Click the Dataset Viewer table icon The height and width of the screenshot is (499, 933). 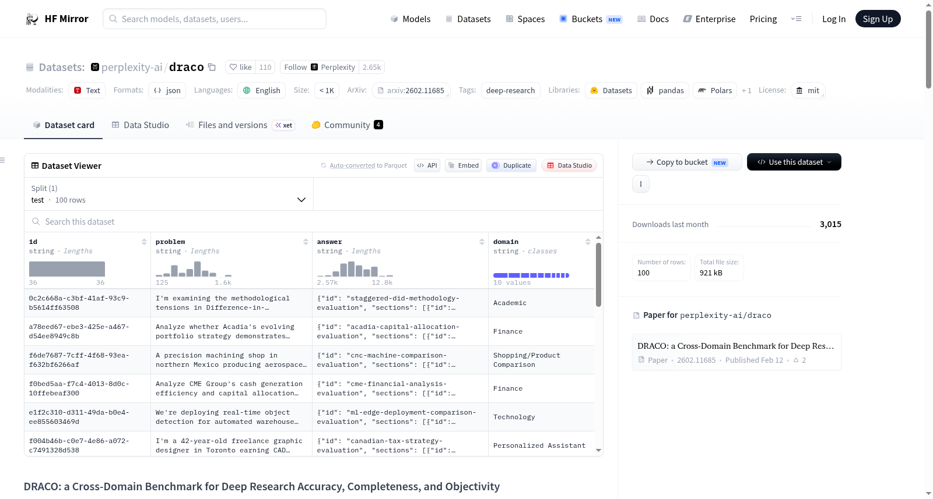[35, 166]
